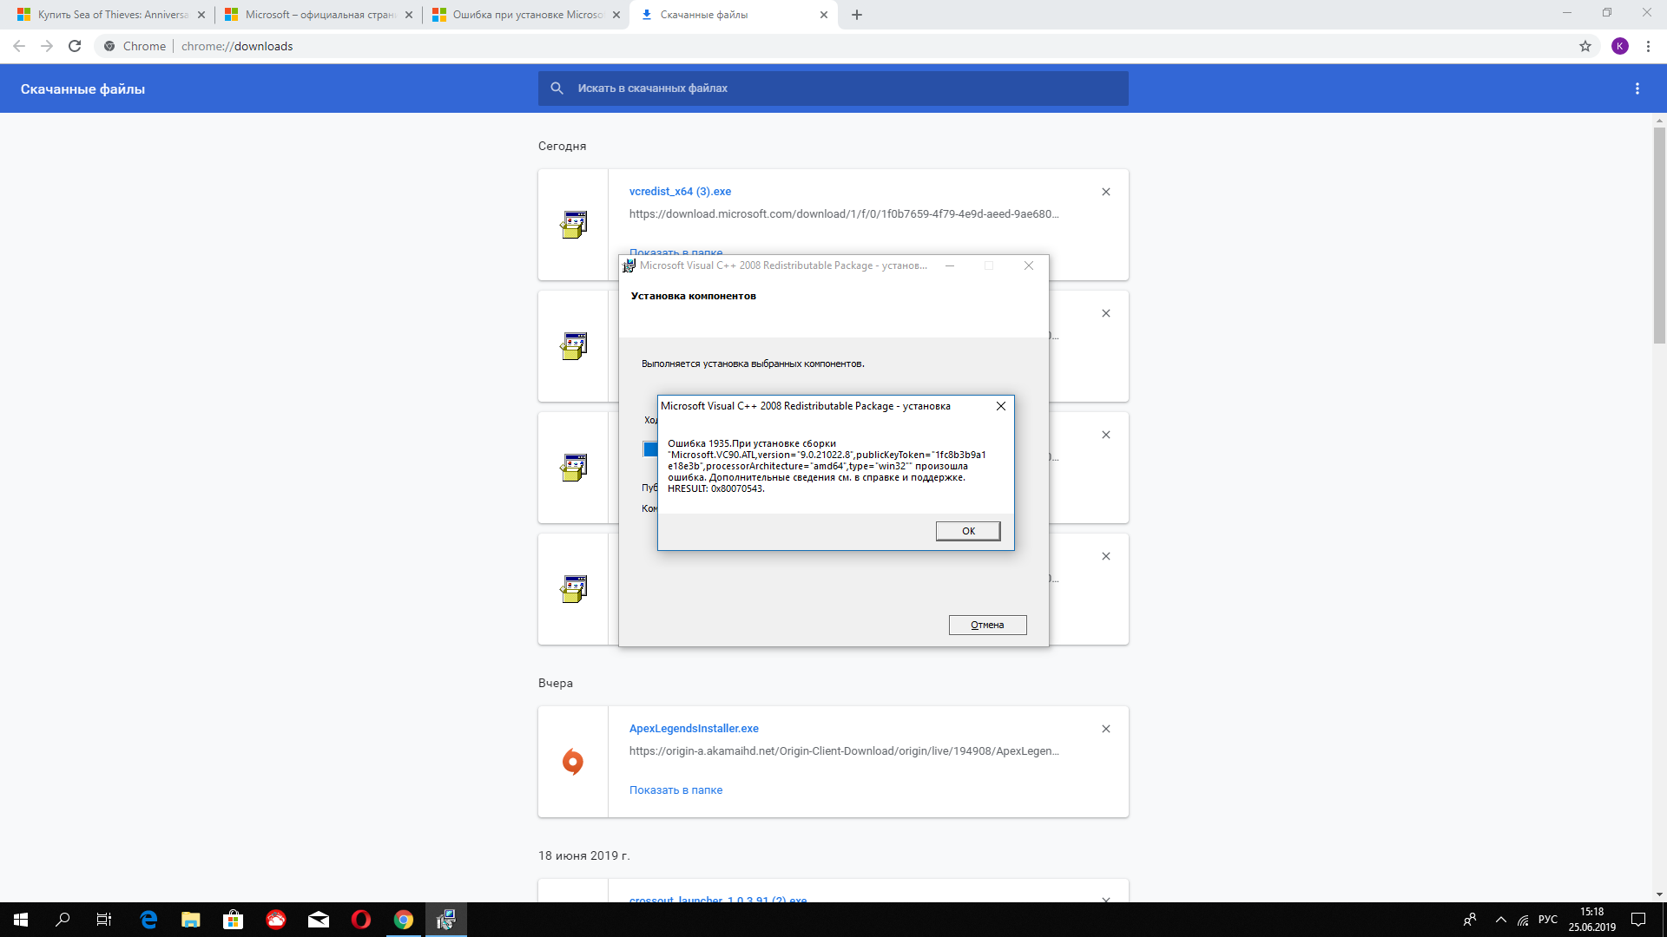Reload the page
The height and width of the screenshot is (937, 1667).
tap(75, 46)
